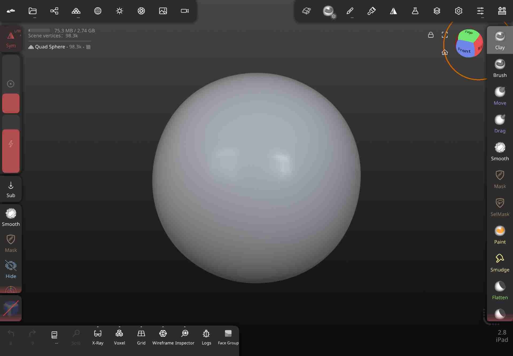Click the Redo arrow
The width and height of the screenshot is (513, 356).
coord(33,334)
